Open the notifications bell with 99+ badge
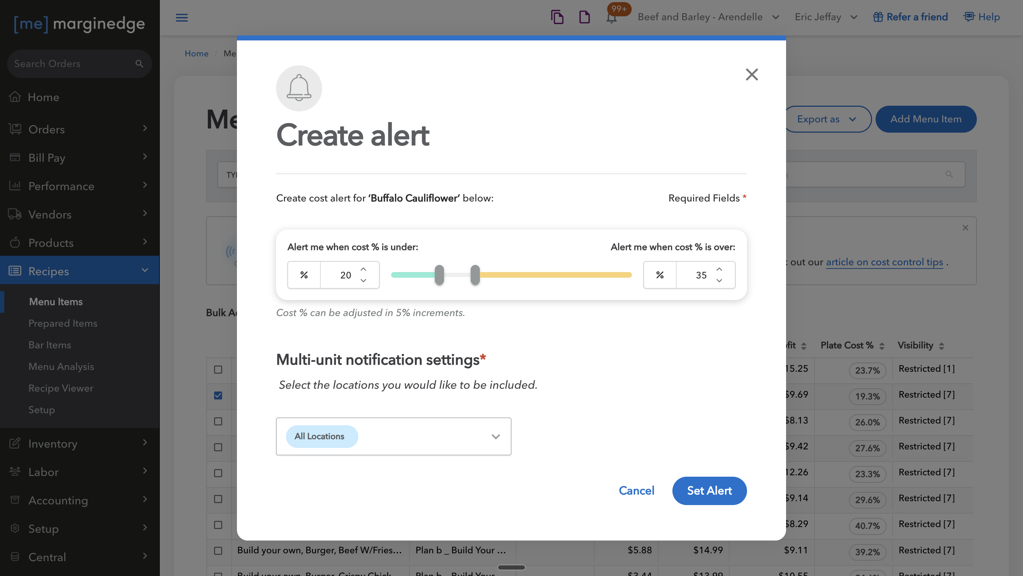This screenshot has height=576, width=1023. [x=612, y=17]
